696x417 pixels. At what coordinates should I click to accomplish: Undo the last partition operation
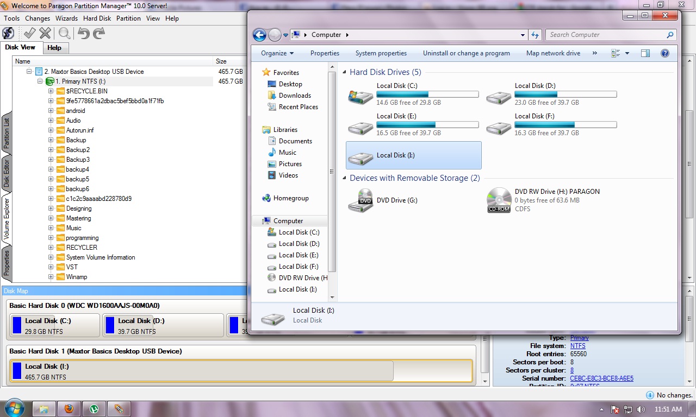point(83,33)
